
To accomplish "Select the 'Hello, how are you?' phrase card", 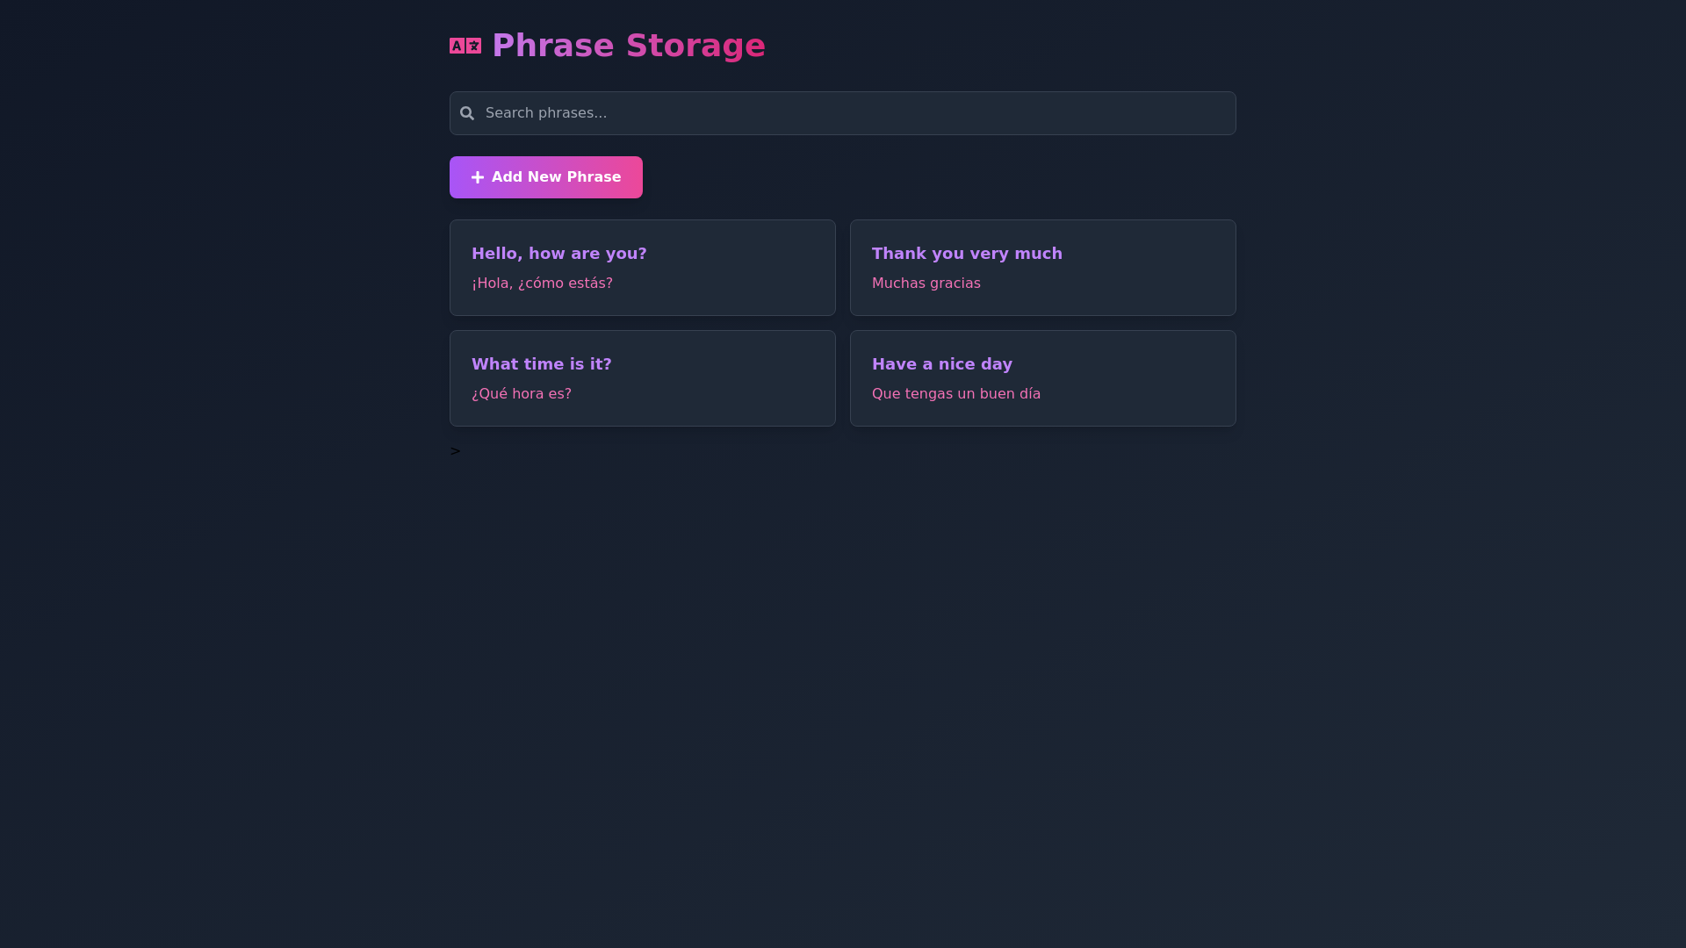I will (x=642, y=268).
